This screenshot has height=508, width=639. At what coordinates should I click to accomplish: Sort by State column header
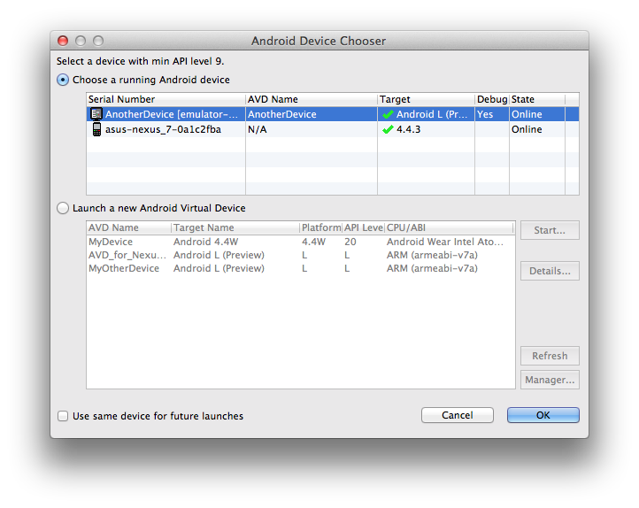537,99
